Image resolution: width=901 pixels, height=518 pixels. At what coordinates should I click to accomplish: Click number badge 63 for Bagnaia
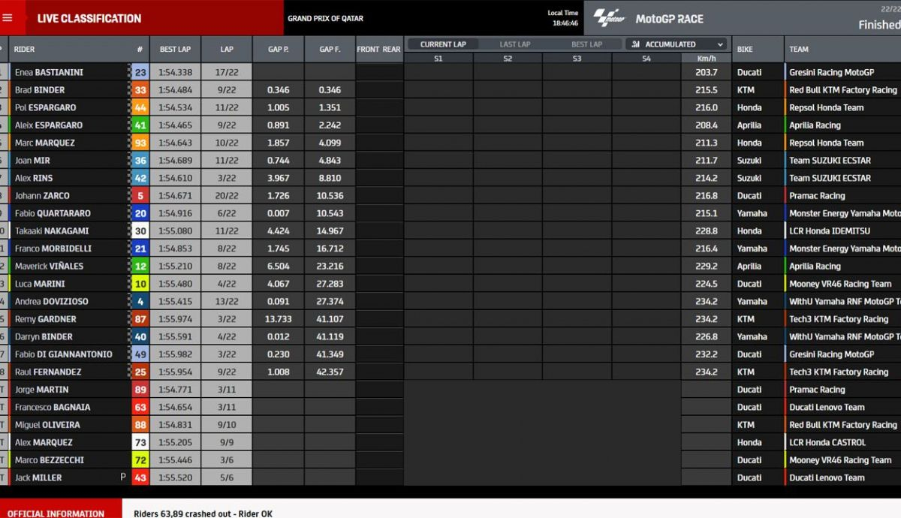[x=140, y=408]
